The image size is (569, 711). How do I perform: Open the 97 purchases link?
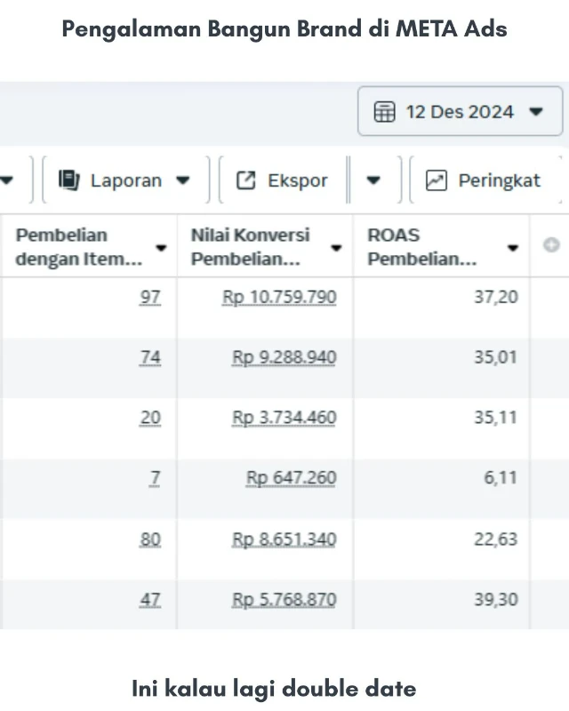(x=150, y=297)
